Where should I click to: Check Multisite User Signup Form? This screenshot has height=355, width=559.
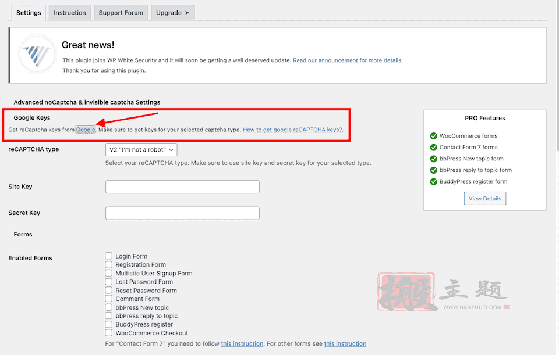coord(109,273)
